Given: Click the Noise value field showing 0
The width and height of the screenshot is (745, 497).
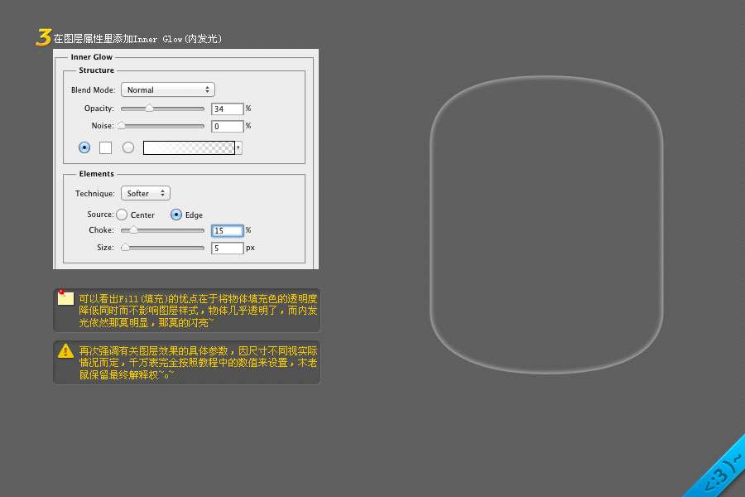Looking at the screenshot, I should [x=227, y=127].
